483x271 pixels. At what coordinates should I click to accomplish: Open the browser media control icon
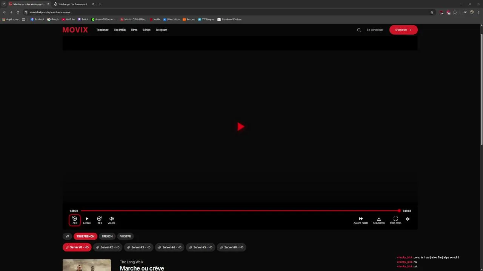point(465,12)
